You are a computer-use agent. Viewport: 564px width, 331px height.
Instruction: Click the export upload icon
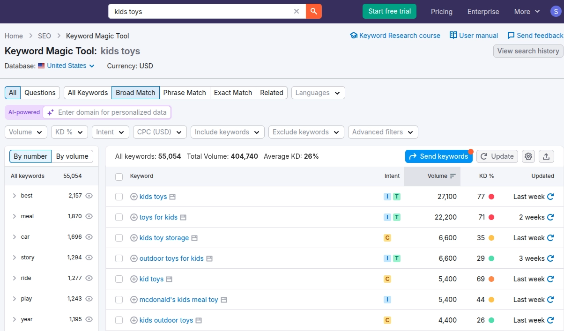546,156
